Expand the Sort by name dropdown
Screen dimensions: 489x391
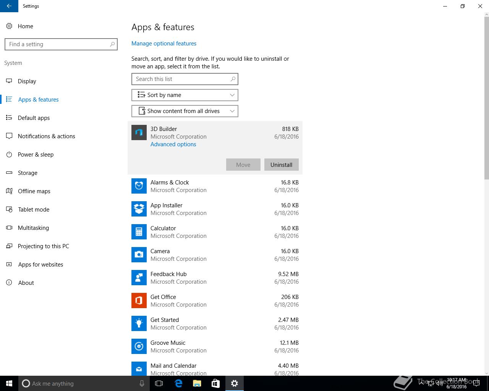coord(185,95)
